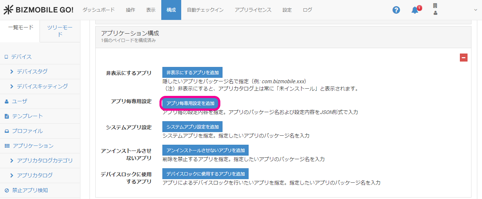The image size is (482, 199).
Task: Open the notifications bell icon
Action: tap(415, 10)
